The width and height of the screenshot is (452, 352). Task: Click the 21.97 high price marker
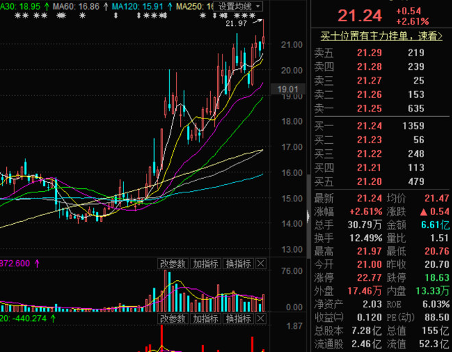pyautogui.click(x=236, y=24)
